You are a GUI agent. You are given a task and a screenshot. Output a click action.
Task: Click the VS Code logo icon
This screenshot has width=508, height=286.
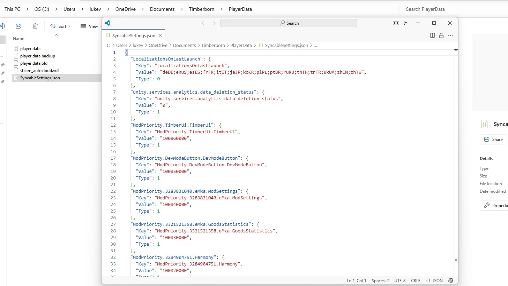(x=107, y=23)
